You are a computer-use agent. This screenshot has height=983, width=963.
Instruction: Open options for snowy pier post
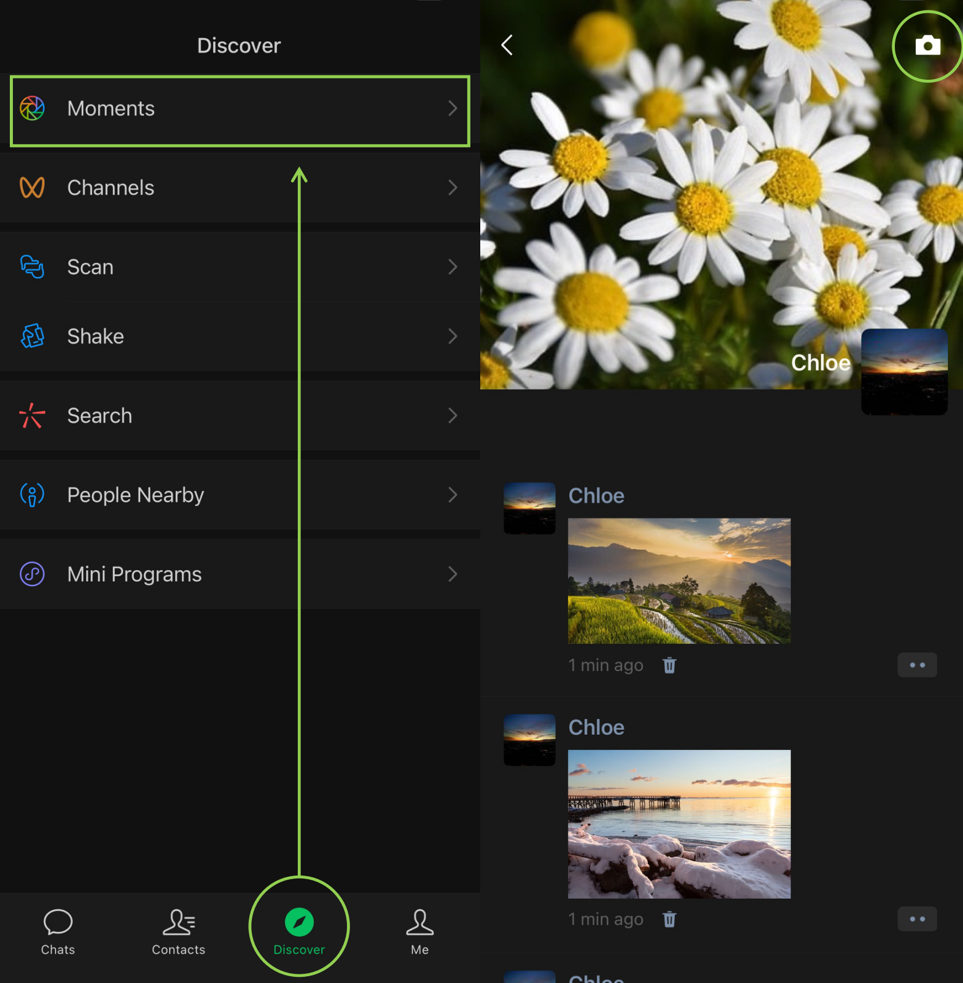click(x=916, y=919)
